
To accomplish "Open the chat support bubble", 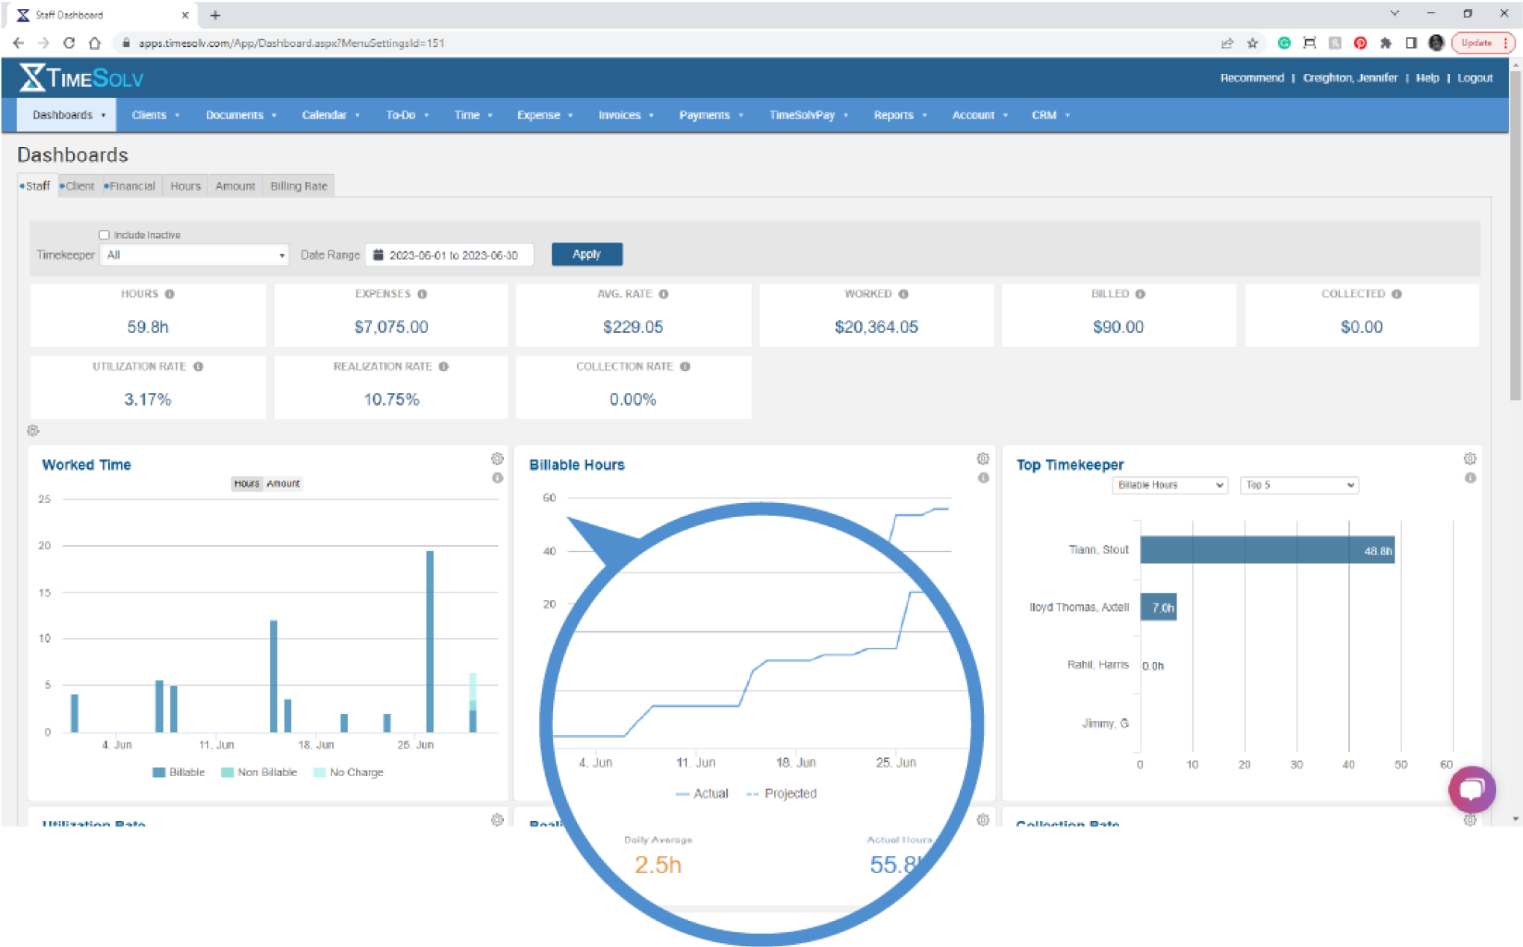I will [1471, 789].
